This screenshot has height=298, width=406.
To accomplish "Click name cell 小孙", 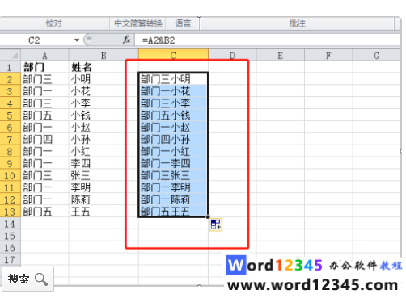I will (x=104, y=139).
